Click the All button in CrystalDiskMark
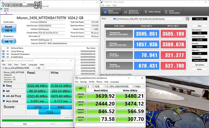Image resolution: width=209 pixels, height=128 pixels. [81, 88]
